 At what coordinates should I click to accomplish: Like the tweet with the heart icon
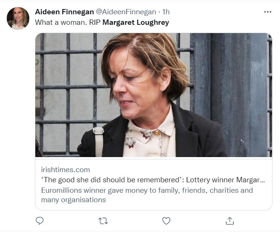166,221
